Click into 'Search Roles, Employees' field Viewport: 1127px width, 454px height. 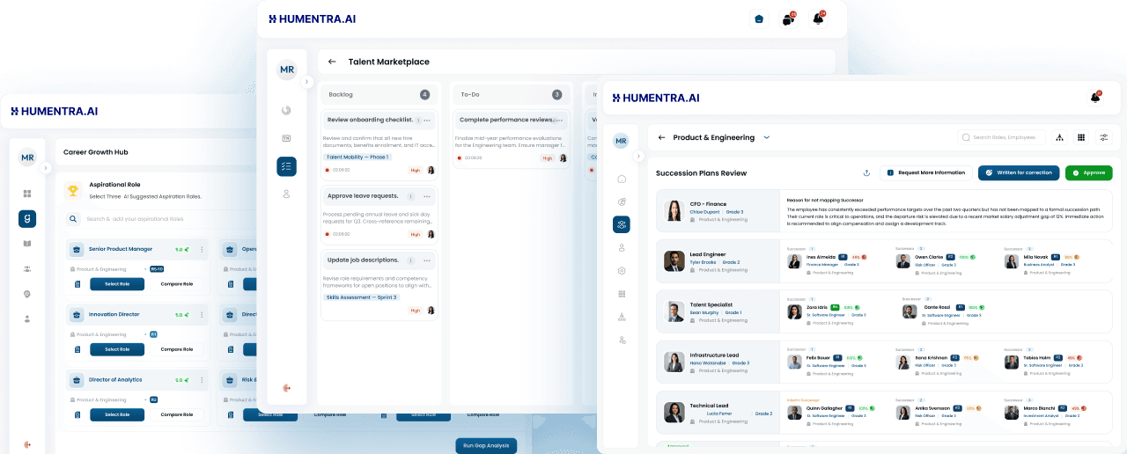pos(1002,137)
